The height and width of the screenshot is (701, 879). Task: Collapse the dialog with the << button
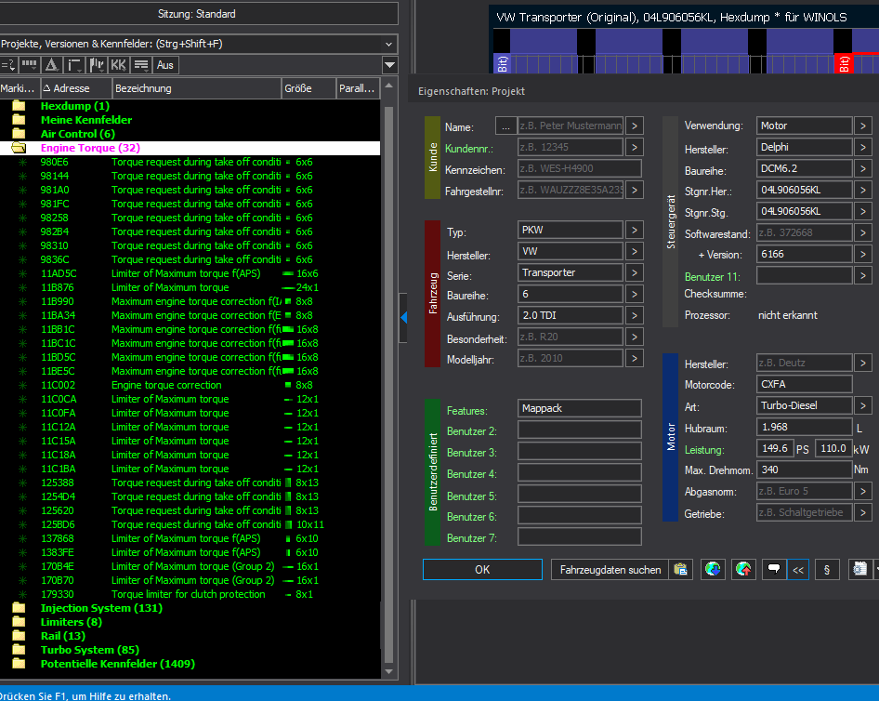tap(797, 569)
